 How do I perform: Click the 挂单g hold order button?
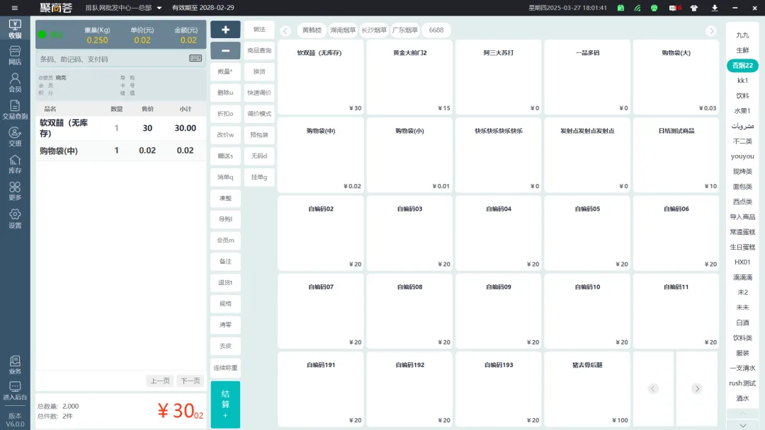click(x=259, y=177)
